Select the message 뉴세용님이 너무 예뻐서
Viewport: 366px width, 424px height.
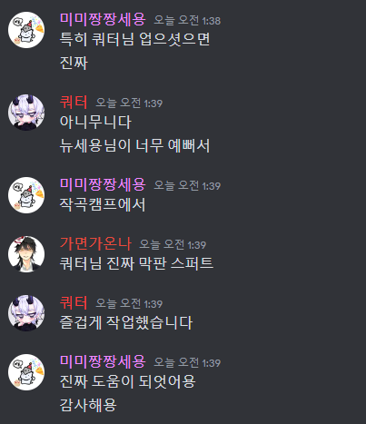click(134, 146)
